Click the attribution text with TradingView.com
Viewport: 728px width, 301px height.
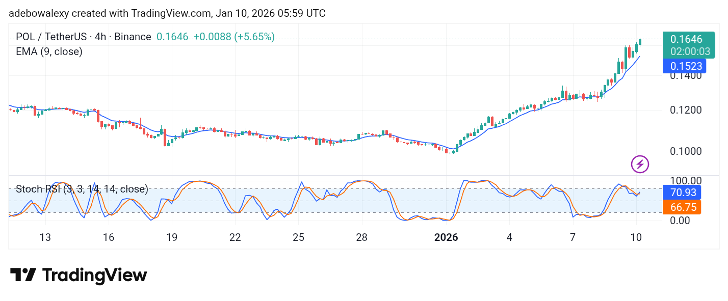(167, 14)
